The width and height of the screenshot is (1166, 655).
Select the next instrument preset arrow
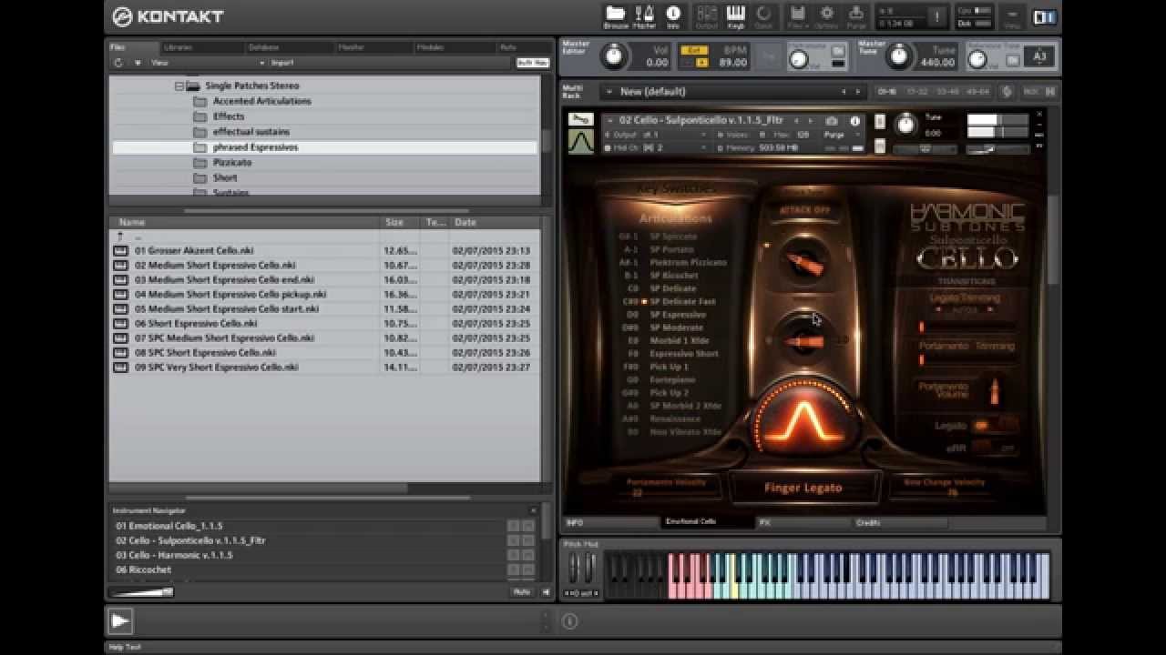[810, 120]
